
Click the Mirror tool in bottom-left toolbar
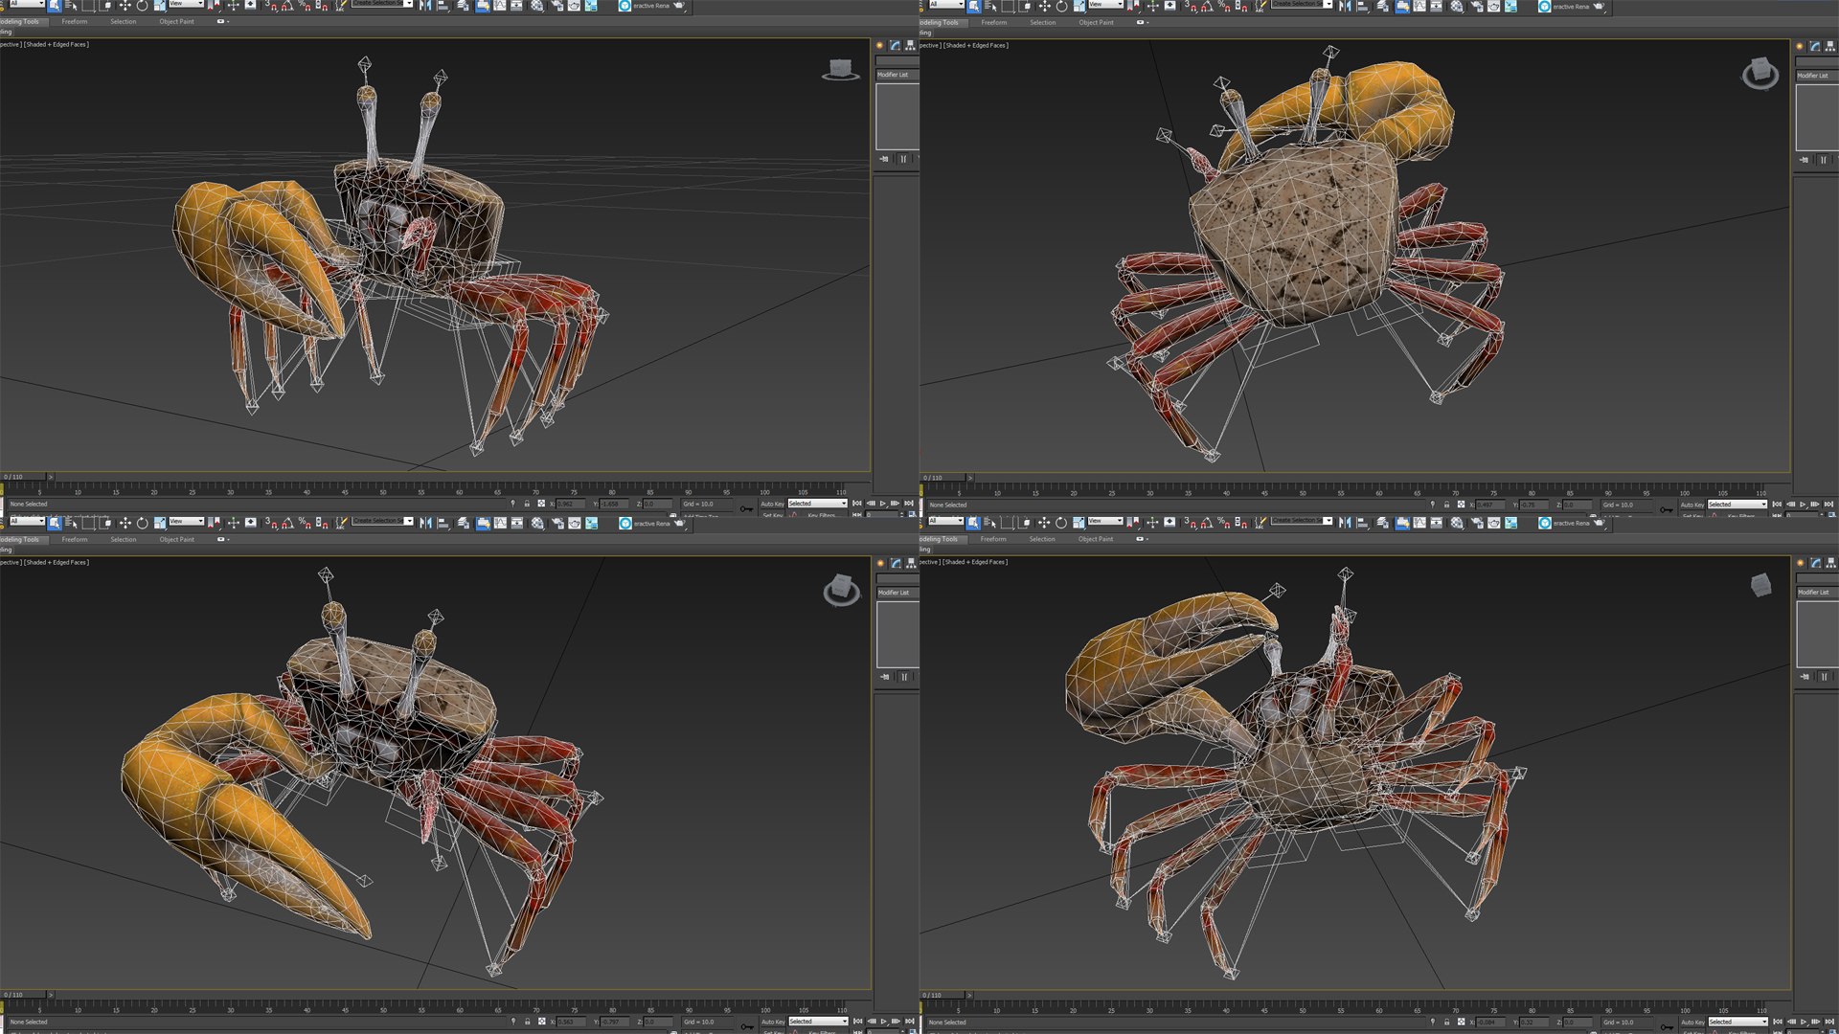point(425,522)
